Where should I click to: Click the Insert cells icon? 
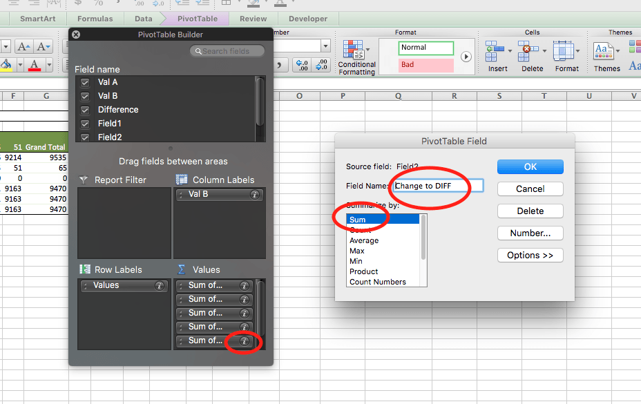click(496, 51)
